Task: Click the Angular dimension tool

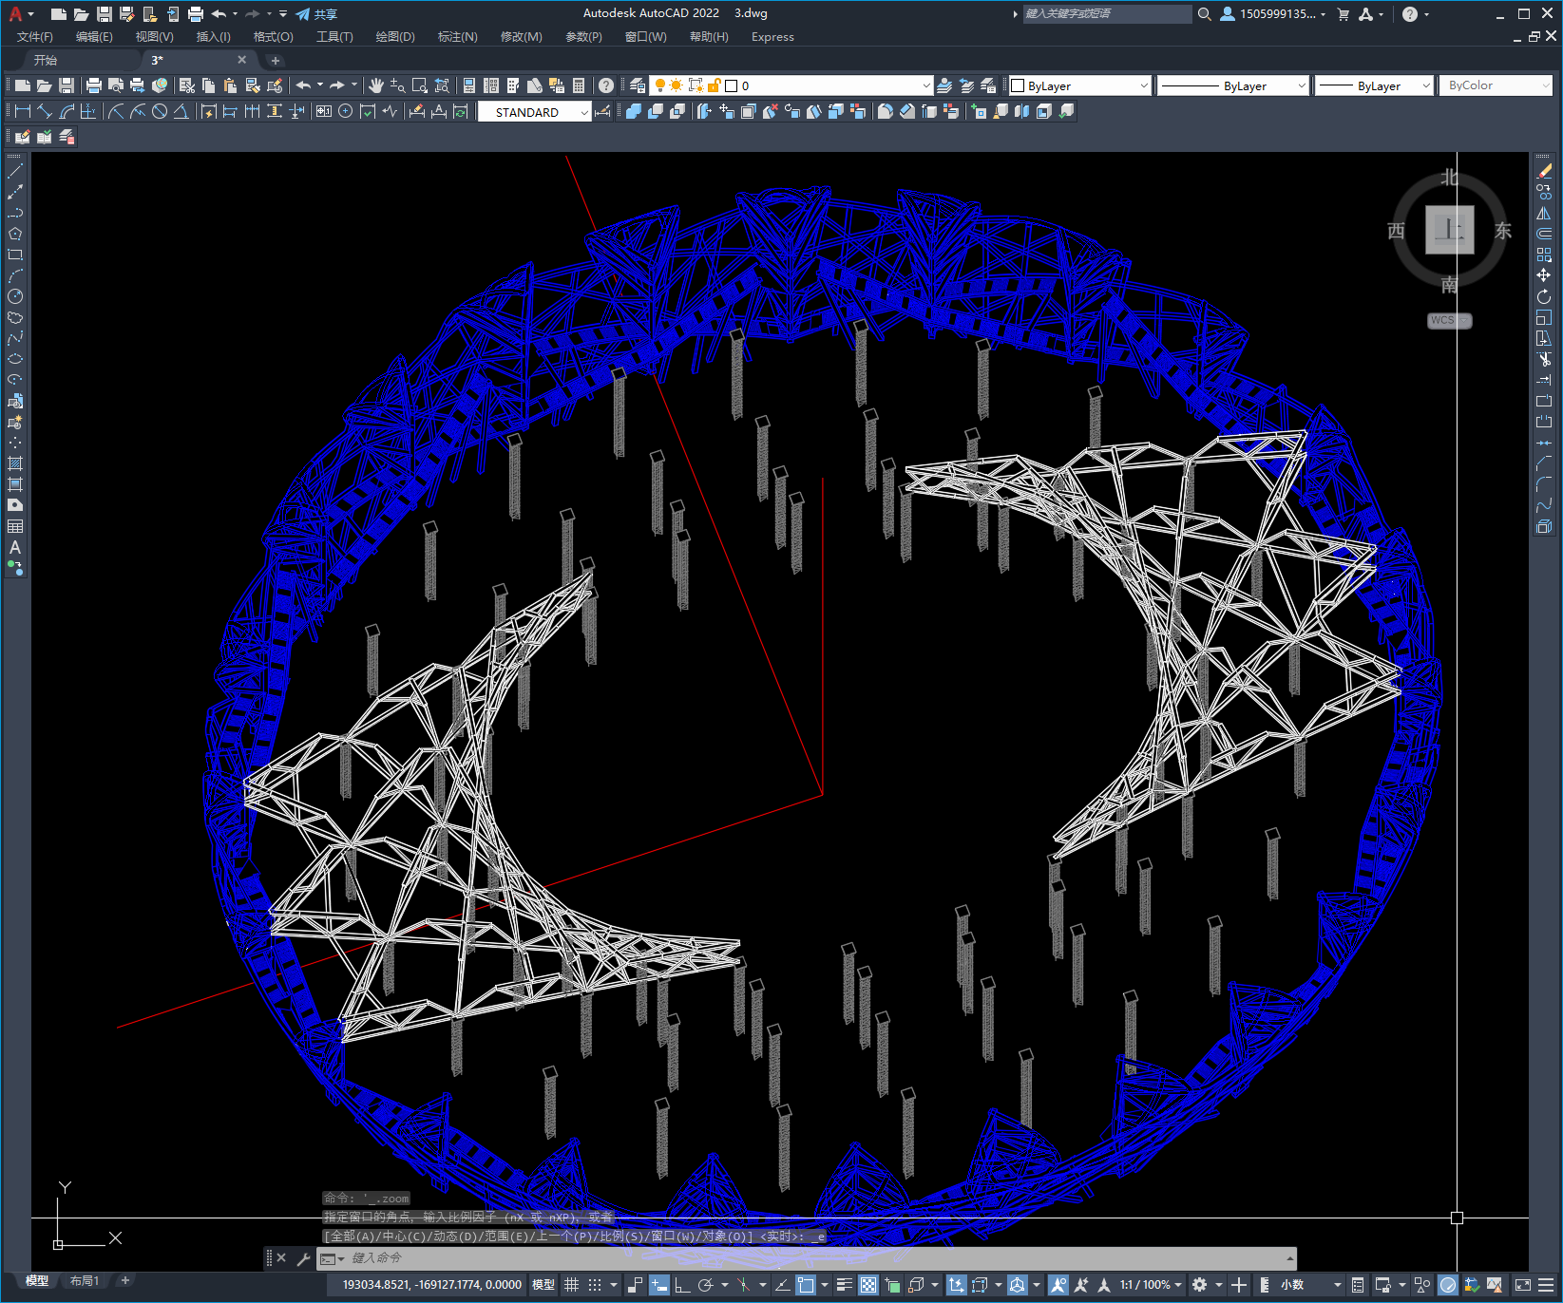Action: pyautogui.click(x=181, y=112)
